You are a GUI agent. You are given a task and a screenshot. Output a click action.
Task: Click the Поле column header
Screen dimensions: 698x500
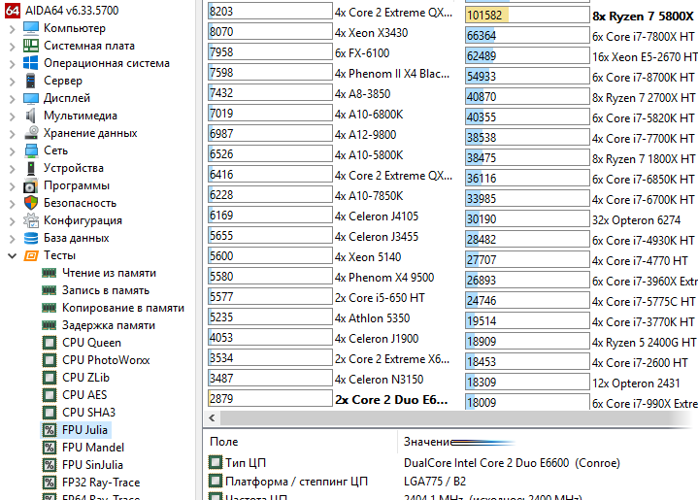tap(224, 442)
